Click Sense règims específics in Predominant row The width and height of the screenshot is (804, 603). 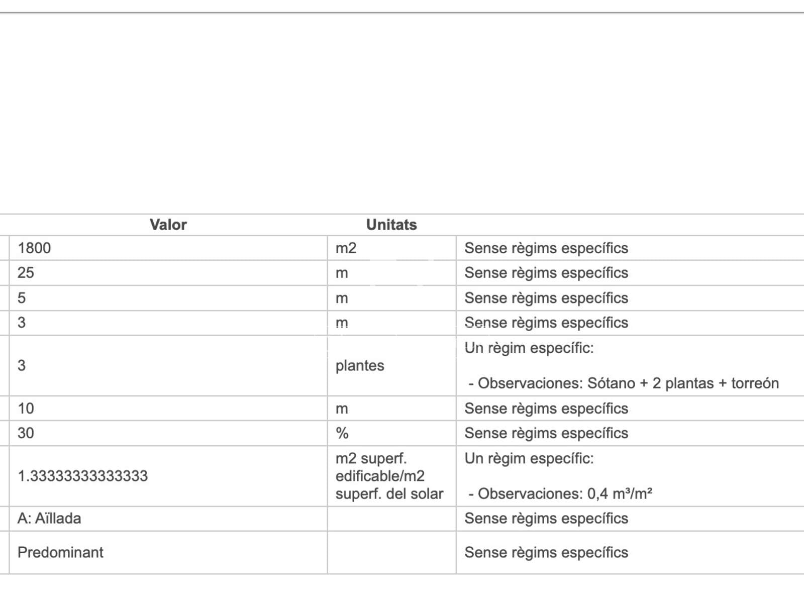pyautogui.click(x=546, y=552)
